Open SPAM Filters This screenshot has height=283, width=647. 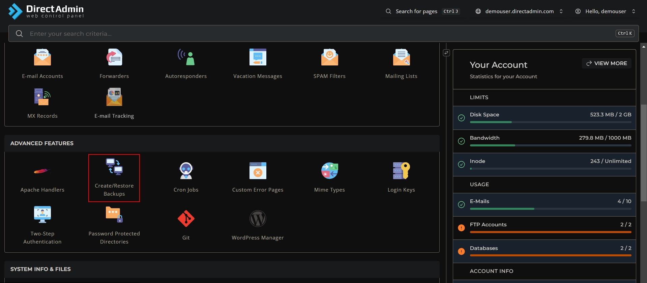(329, 57)
